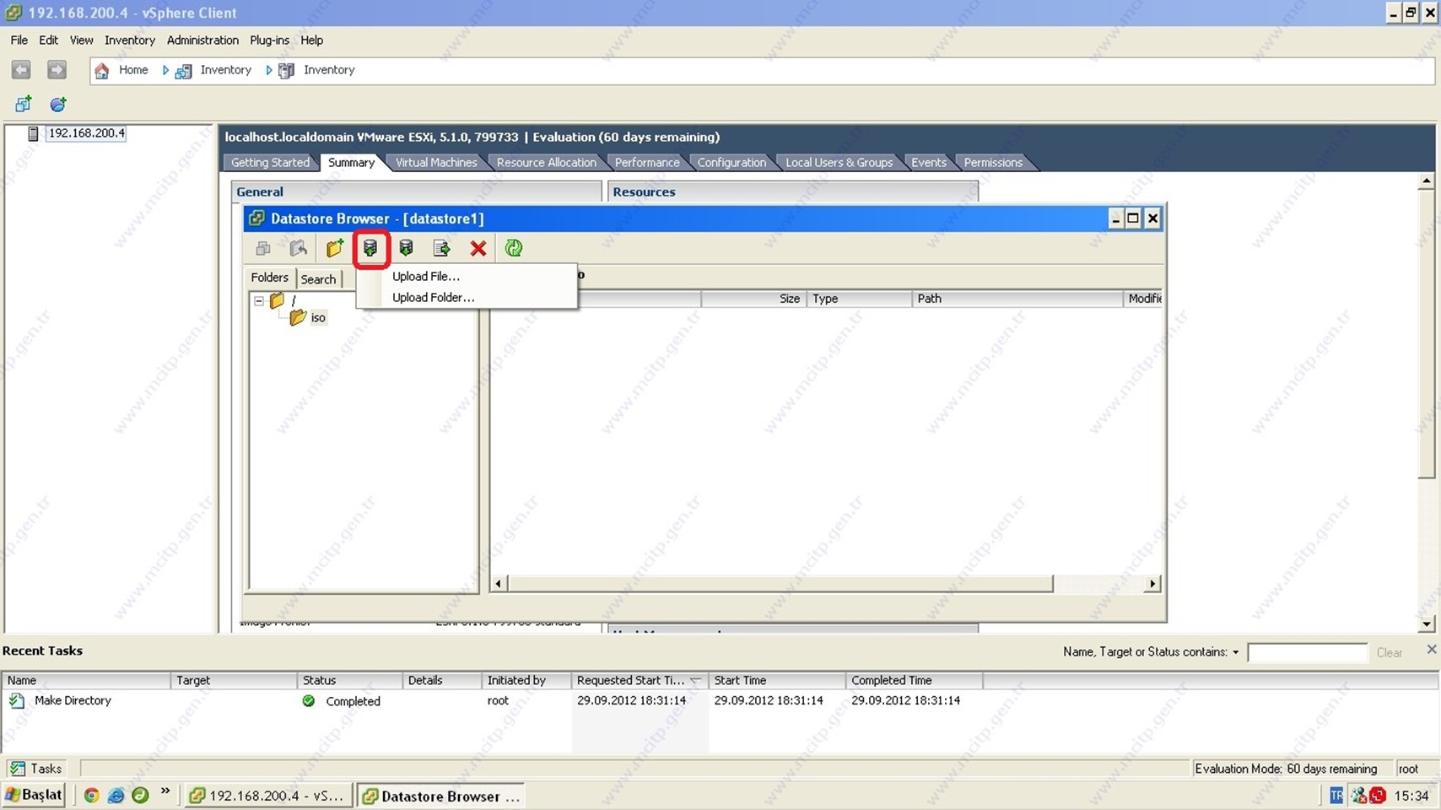Click the Make Directory task icon

(x=17, y=700)
